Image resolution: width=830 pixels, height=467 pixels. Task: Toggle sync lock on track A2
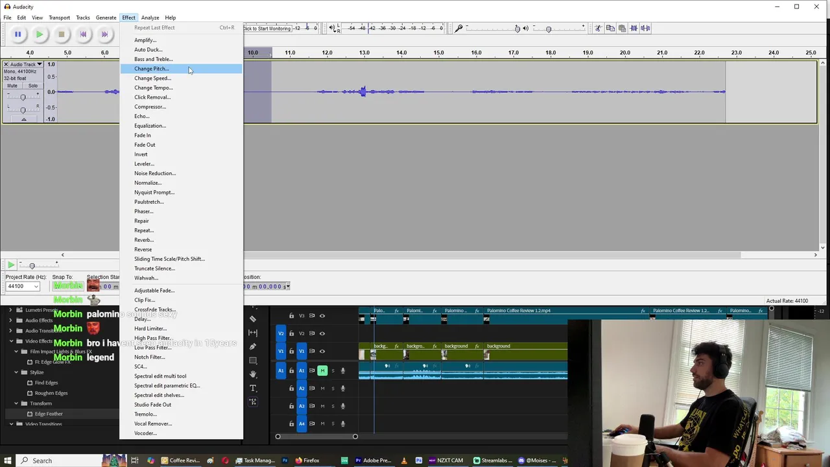pos(312,389)
